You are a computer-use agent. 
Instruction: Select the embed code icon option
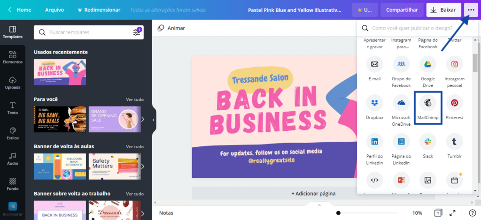374,180
